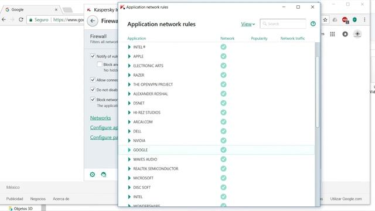
Task: Toggle the Allow connections checkbox
Action: pos(93,80)
